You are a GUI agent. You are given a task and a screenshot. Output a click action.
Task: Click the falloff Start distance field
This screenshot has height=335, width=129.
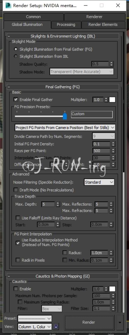coord(46,224)
